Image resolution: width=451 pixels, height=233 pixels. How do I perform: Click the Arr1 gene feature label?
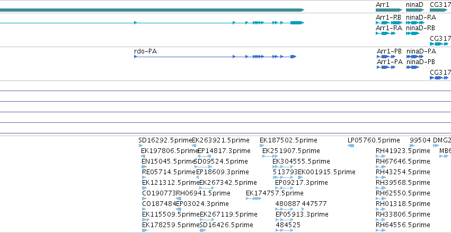[x=383, y=5]
